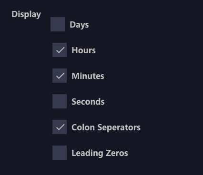Click the empty square next to Days
This screenshot has width=203, height=175.
tap(58, 24)
